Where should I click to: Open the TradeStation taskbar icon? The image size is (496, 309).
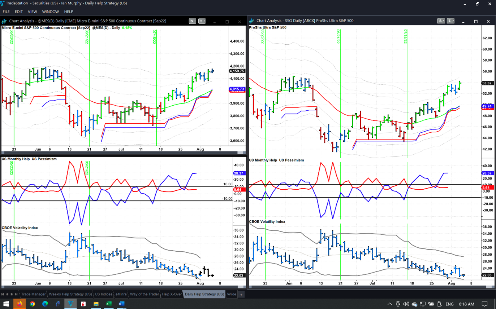(x=70, y=304)
